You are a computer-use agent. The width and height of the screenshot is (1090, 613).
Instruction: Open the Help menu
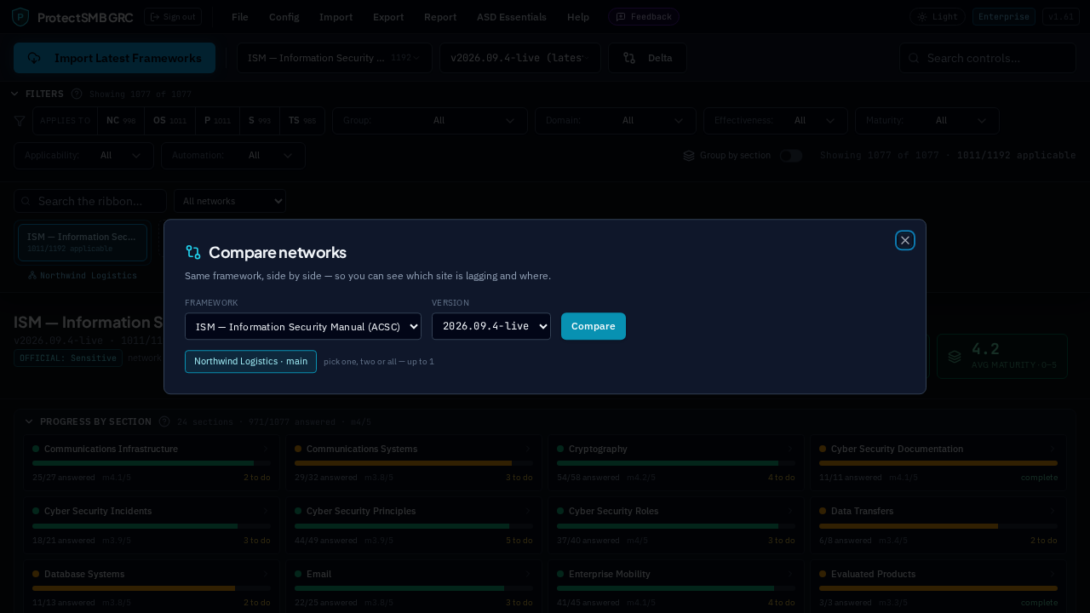point(578,17)
